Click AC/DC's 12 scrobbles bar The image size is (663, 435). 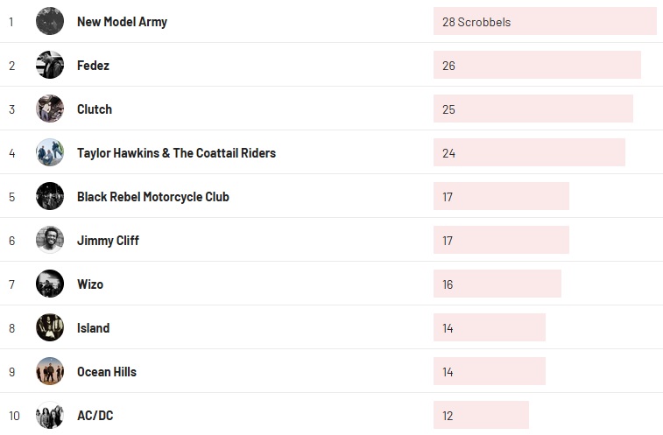tap(481, 415)
